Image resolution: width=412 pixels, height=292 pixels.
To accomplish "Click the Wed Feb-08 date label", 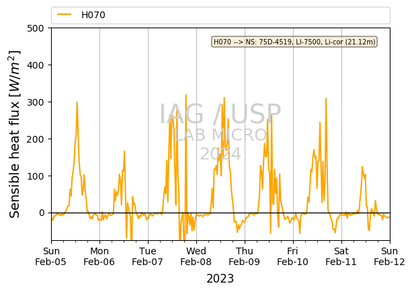I will pos(196,256).
